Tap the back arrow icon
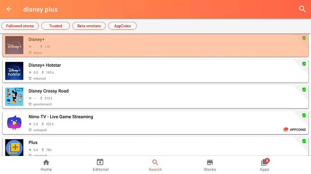The height and width of the screenshot is (174, 311). point(9,9)
